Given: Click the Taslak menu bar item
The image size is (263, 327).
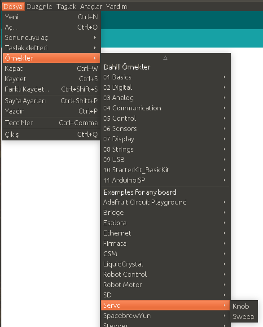Looking at the screenshot, I should click(66, 7).
